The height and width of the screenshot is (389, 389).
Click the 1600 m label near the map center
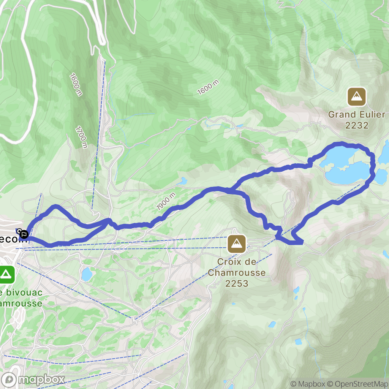[x=208, y=87]
